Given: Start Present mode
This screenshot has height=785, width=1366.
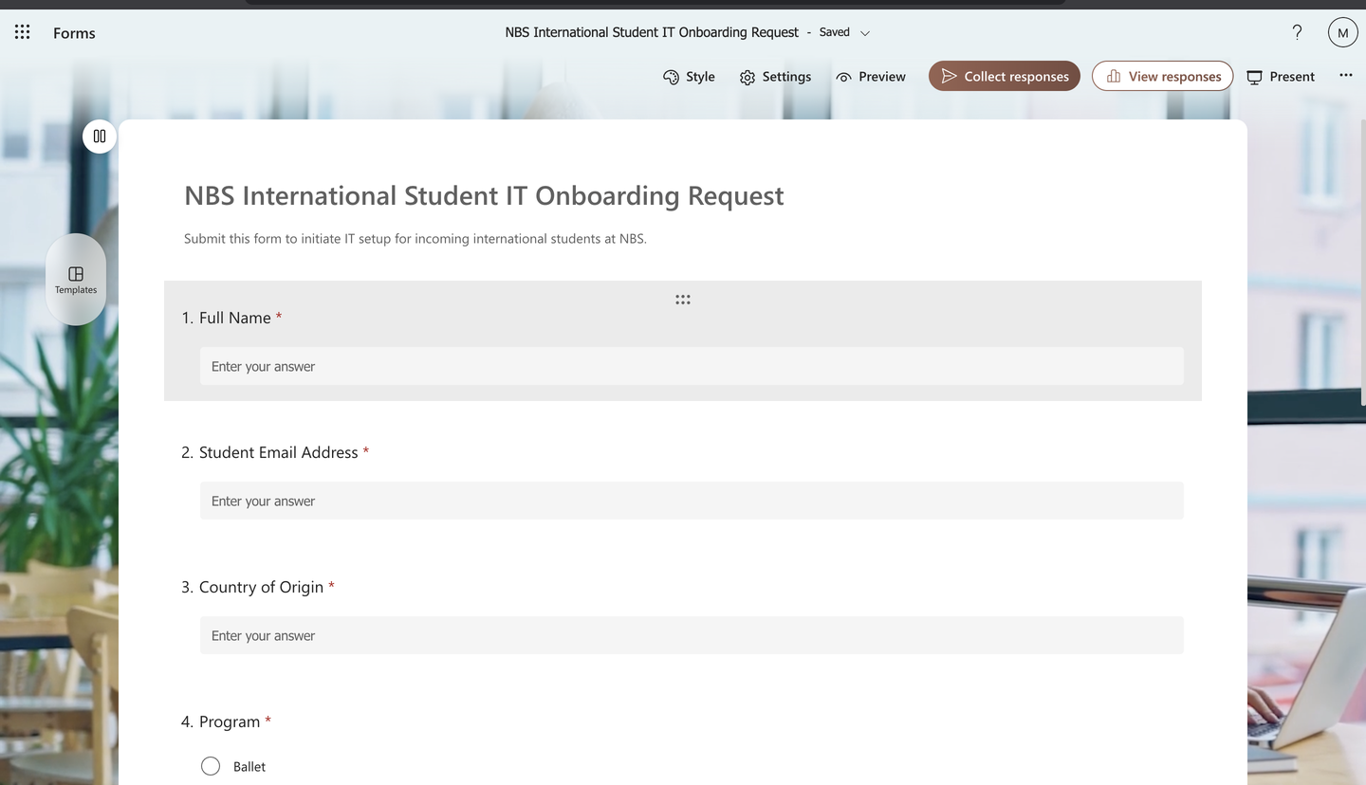Looking at the screenshot, I should click(x=1281, y=77).
